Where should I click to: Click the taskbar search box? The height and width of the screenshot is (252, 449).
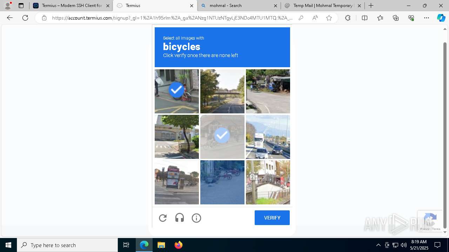pos(67,245)
